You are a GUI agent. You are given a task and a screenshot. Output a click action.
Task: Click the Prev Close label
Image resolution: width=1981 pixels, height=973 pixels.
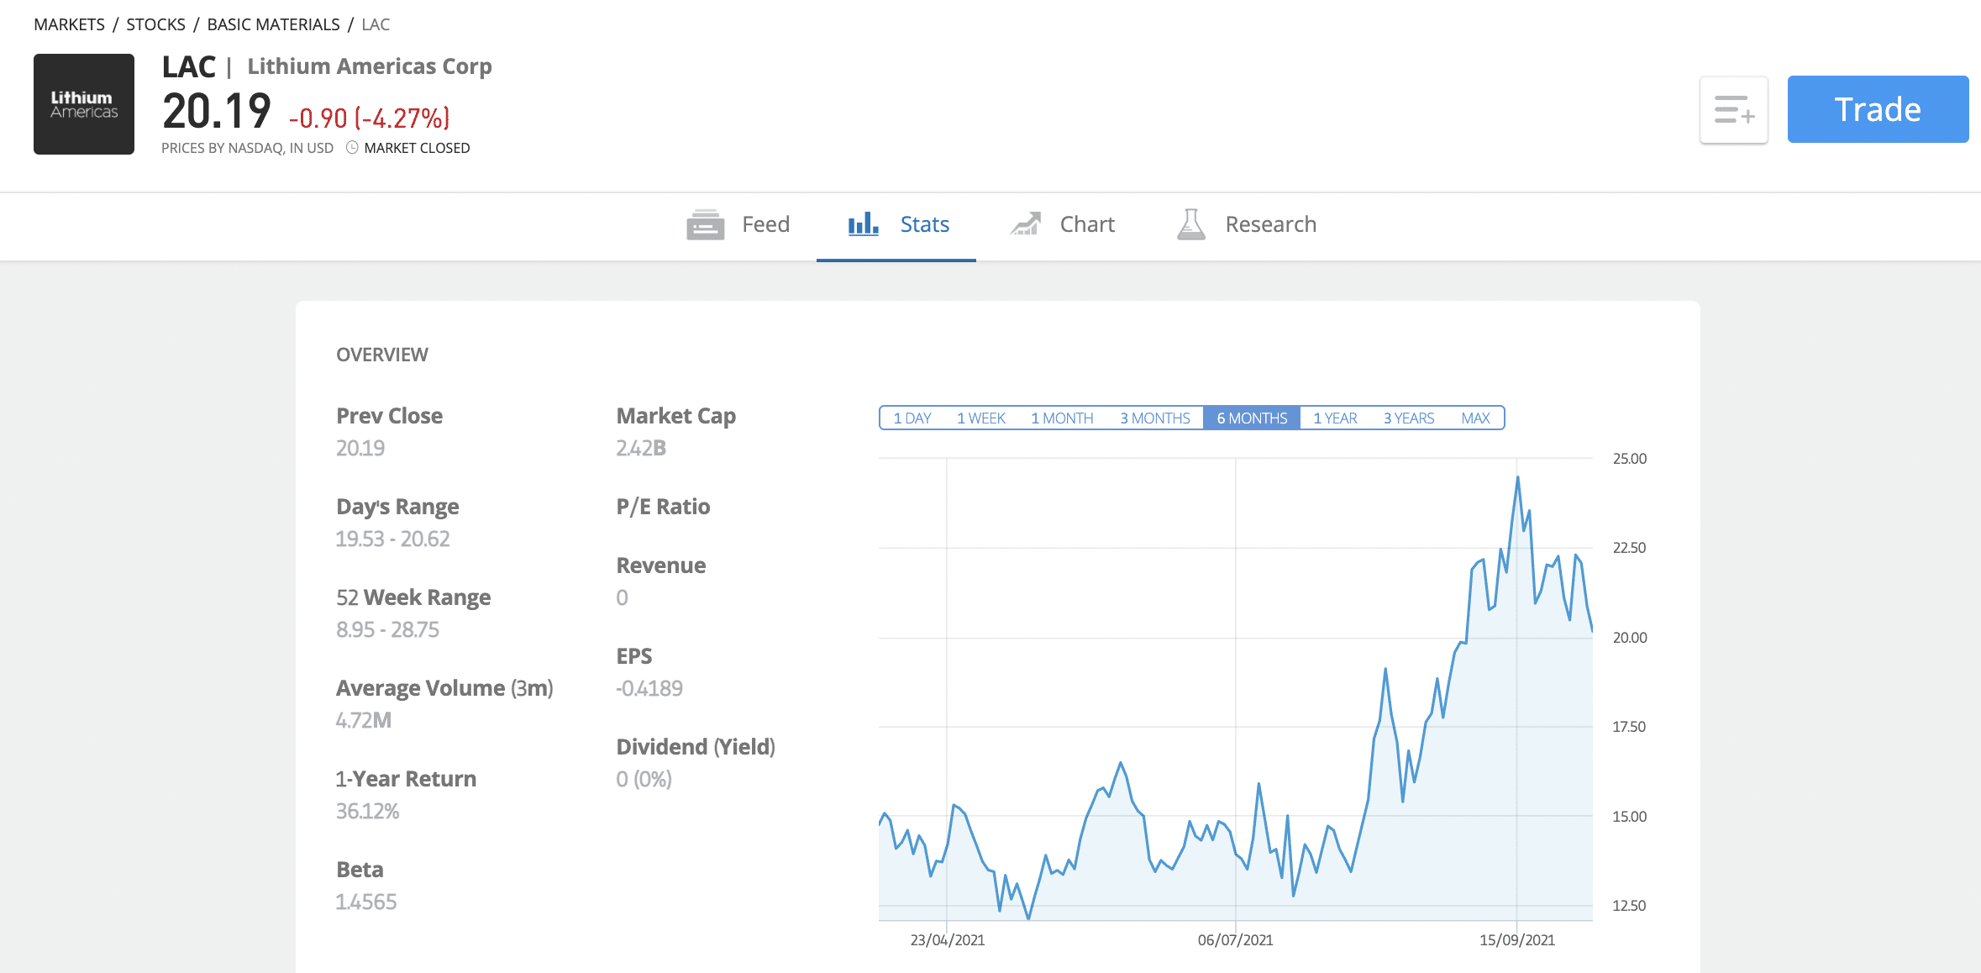[x=389, y=416]
